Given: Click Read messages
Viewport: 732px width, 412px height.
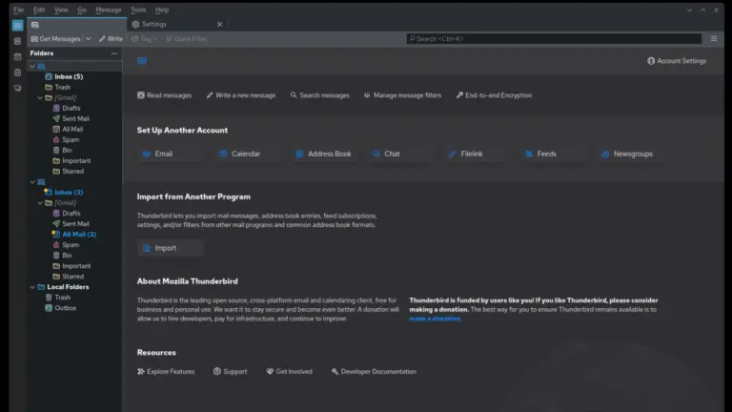Looking at the screenshot, I should pos(164,95).
